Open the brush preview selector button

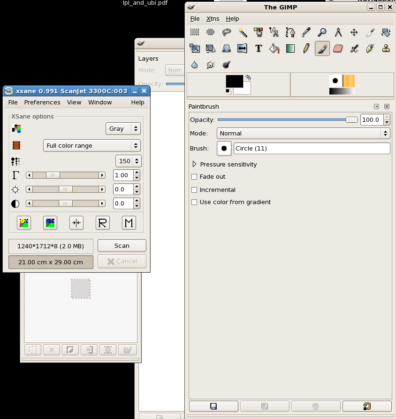tap(224, 148)
